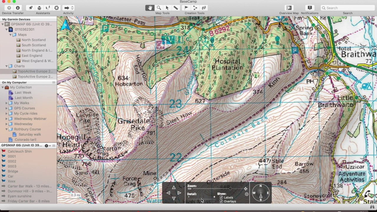Collapse the Maps folder
Screen dimensions: 377x212
[10, 35]
